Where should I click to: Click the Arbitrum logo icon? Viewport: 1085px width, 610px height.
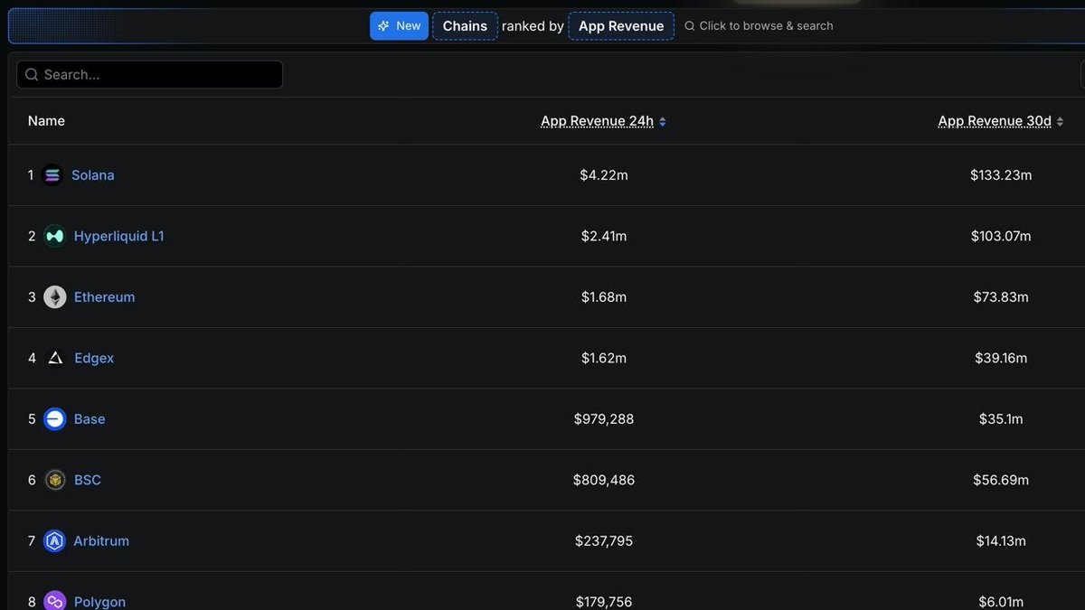(52, 540)
